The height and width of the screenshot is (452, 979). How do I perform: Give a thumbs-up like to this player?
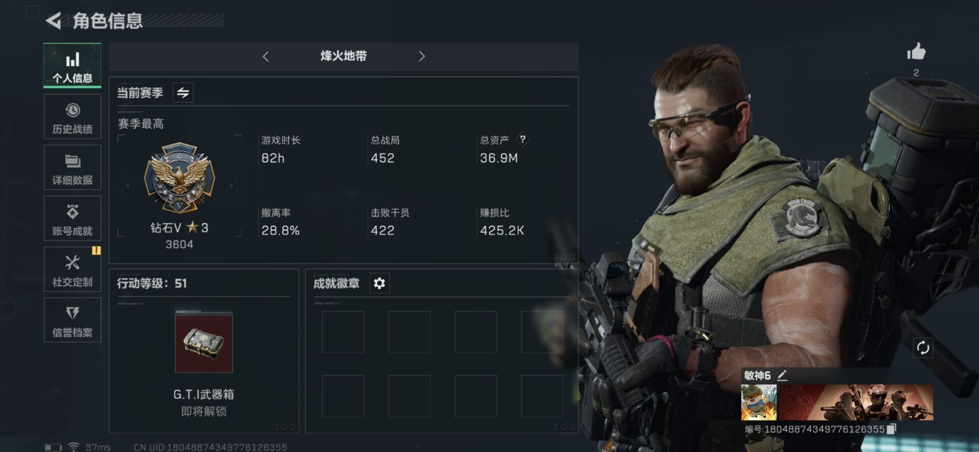tap(916, 52)
